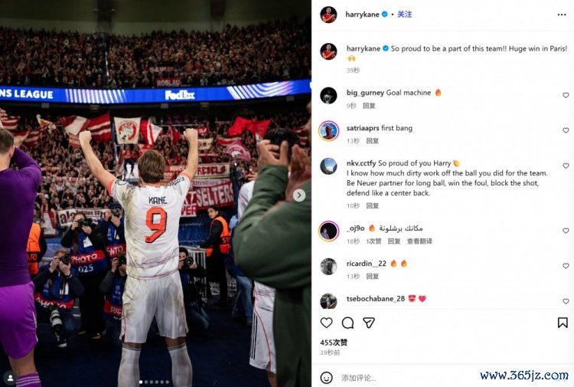
Task: Go to next photo with right arrow
Action: (299, 195)
